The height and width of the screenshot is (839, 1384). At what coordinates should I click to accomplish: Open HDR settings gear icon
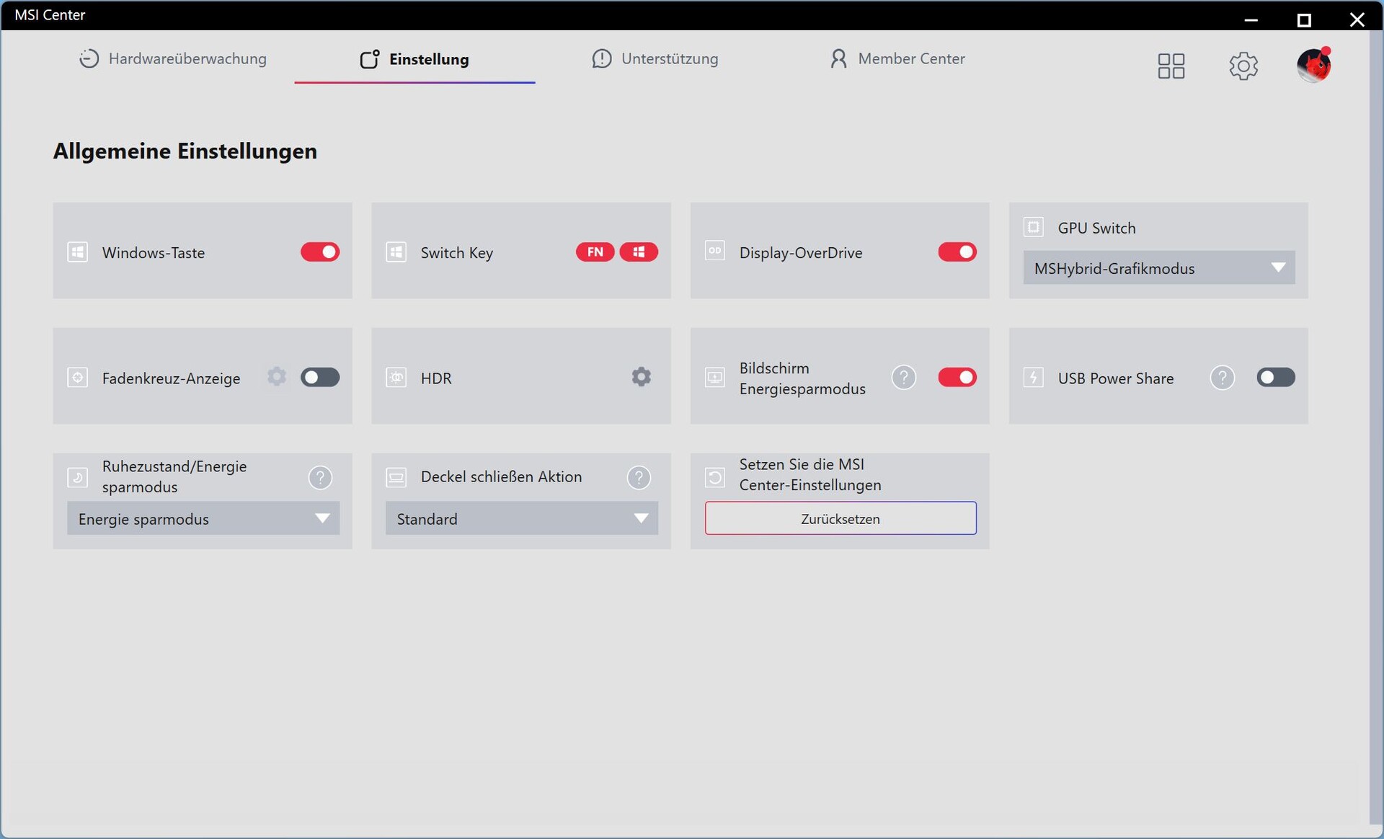[641, 377]
